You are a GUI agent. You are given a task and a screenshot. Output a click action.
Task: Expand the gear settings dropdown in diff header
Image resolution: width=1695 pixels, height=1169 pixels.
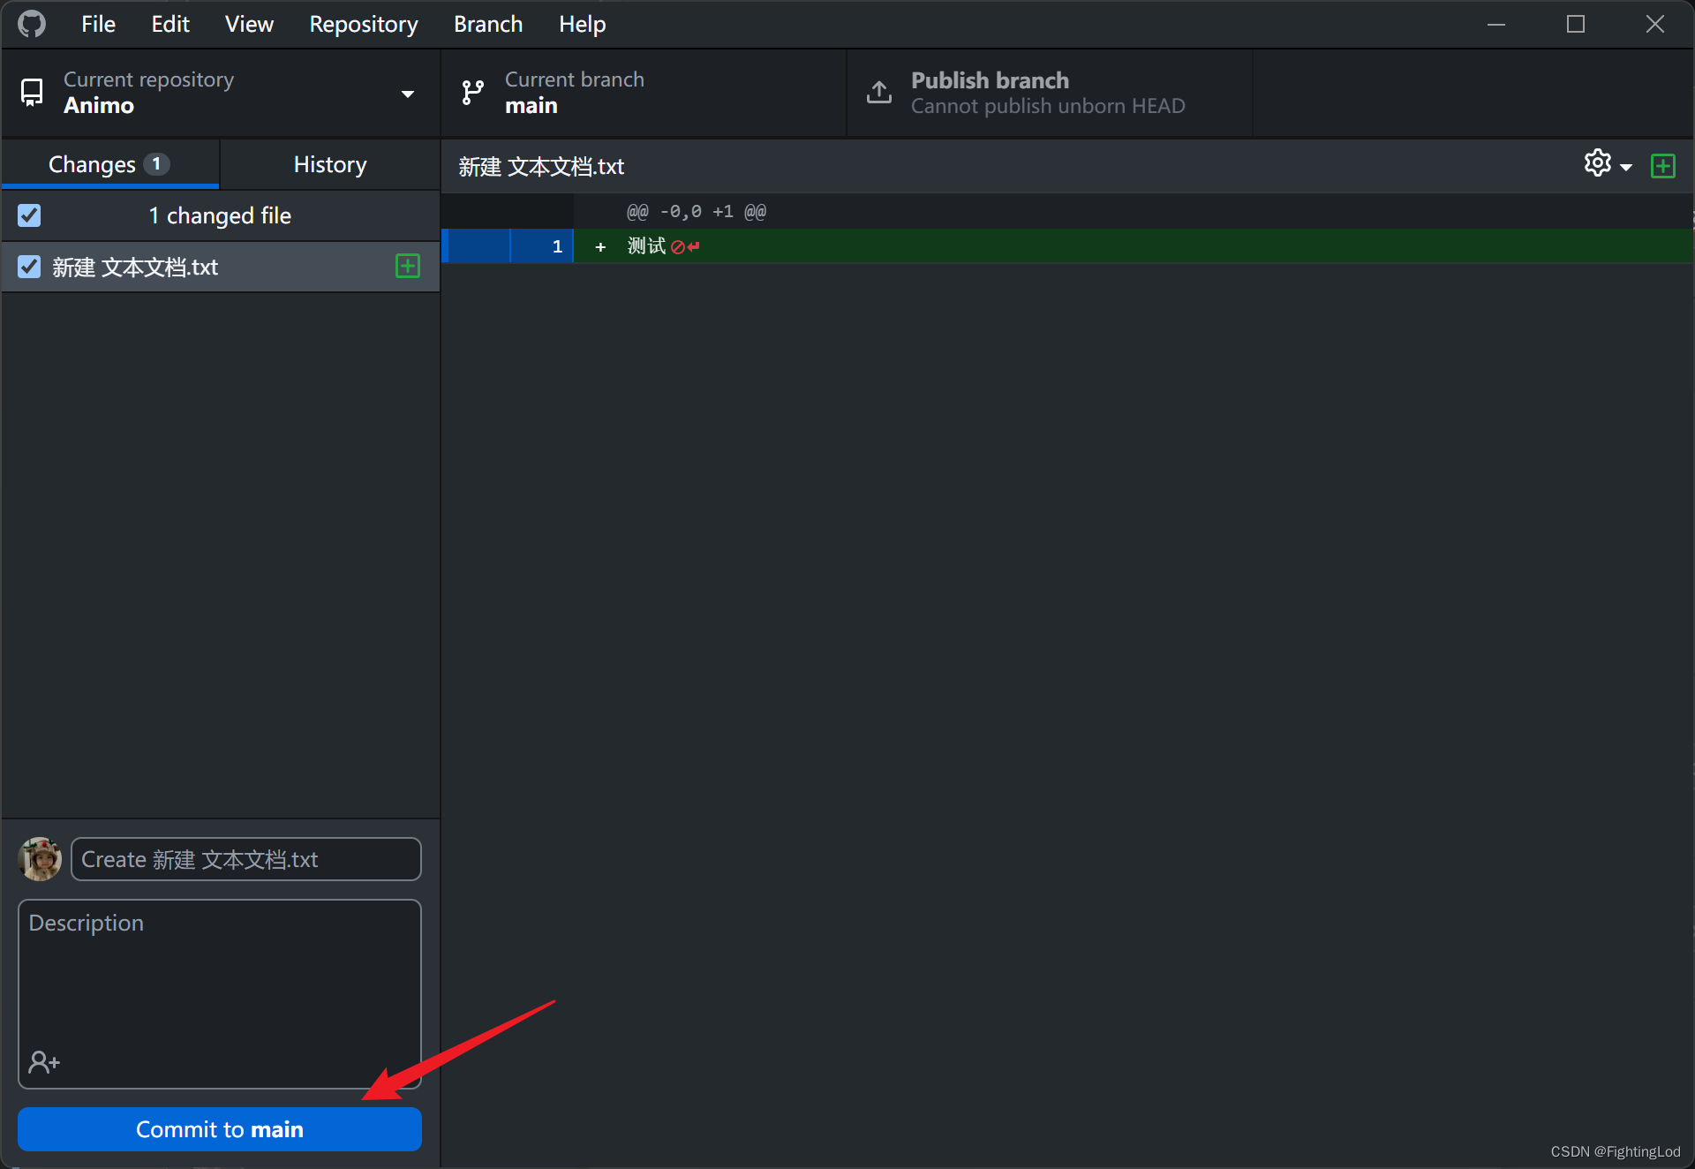(1608, 165)
